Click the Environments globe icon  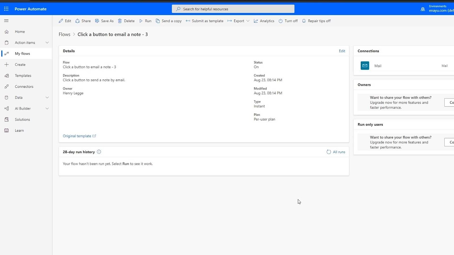(x=423, y=9)
